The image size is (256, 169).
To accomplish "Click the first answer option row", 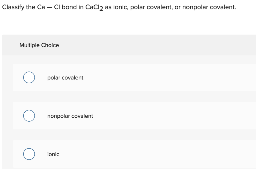I will [125, 77].
